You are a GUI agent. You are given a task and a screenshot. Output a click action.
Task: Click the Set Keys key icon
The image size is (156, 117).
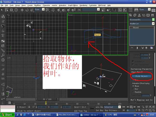(x=92, y=108)
